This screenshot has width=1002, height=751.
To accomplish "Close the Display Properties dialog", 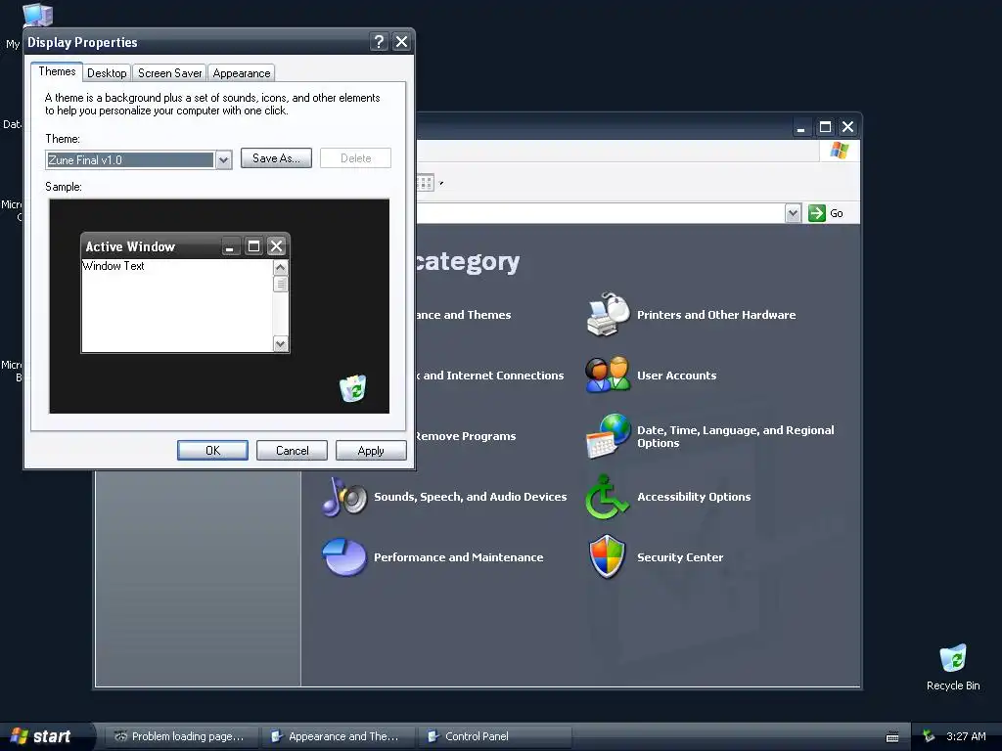I will pyautogui.click(x=401, y=42).
